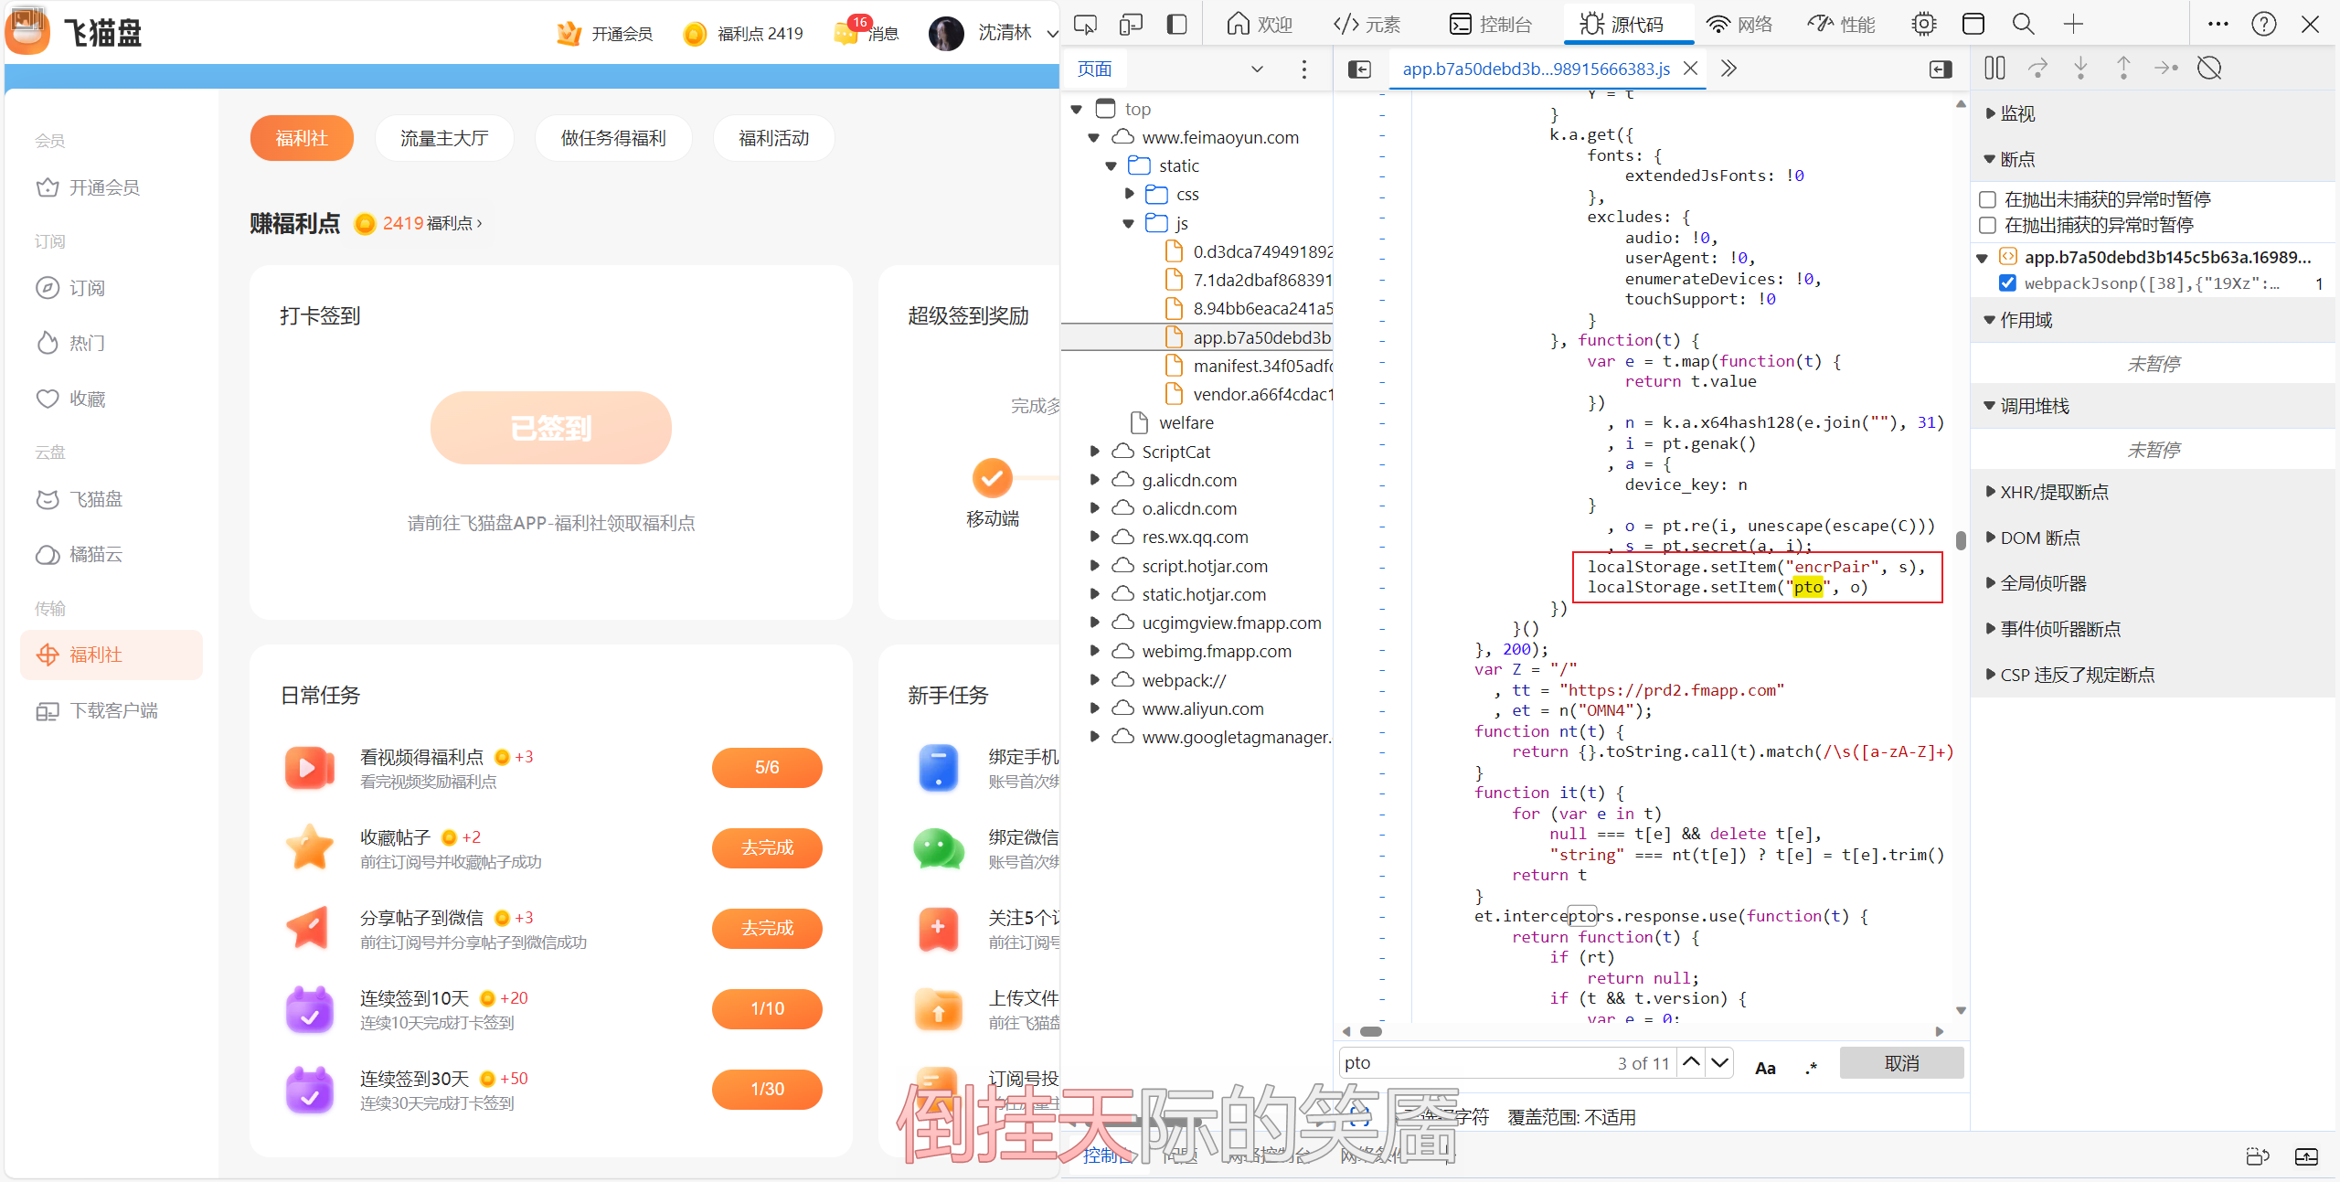
Task: Toggle device emulation icon in DevTools
Action: [x=1131, y=25]
